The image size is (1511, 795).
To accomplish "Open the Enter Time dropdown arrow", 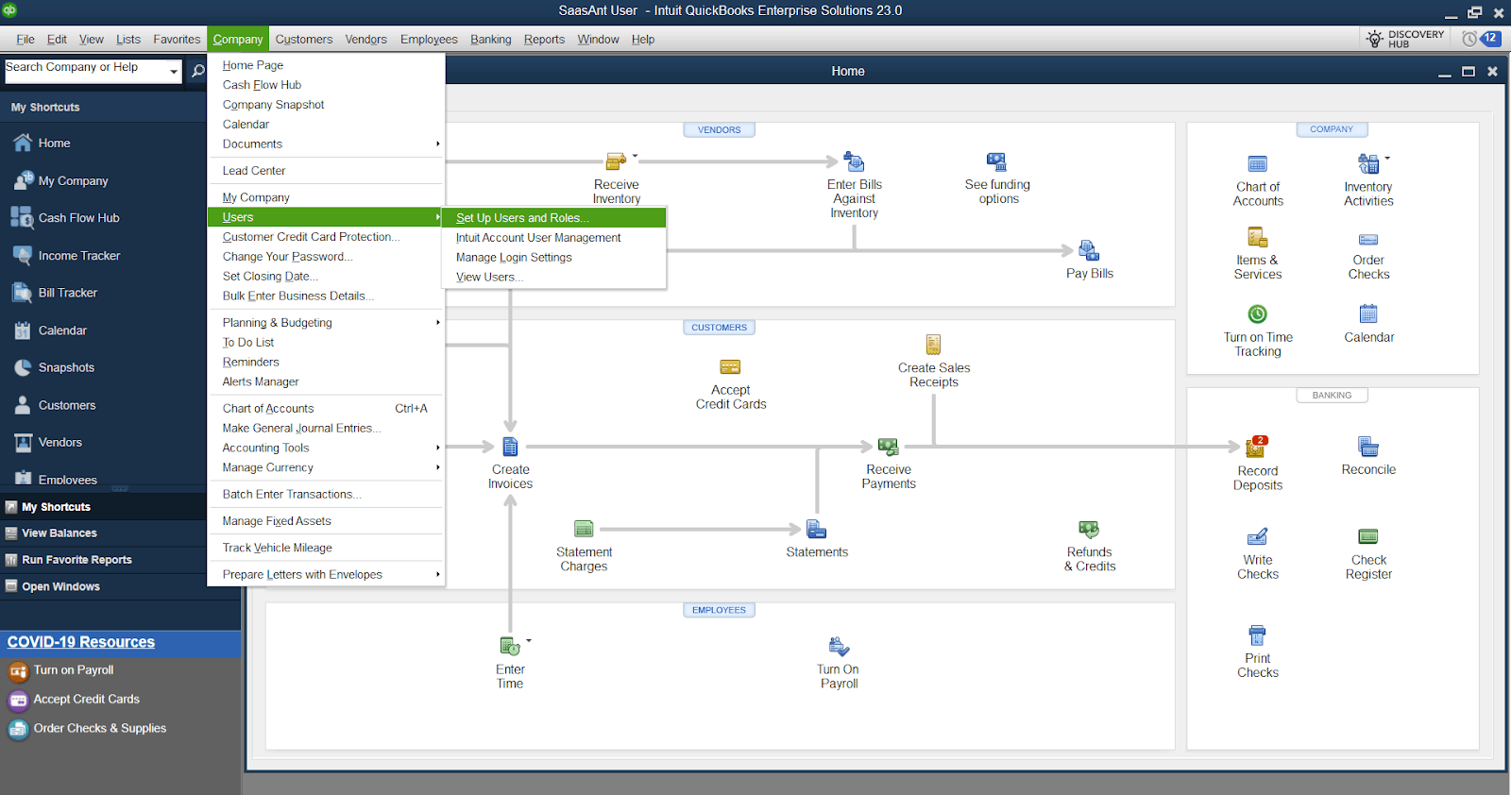I will pos(529,640).
